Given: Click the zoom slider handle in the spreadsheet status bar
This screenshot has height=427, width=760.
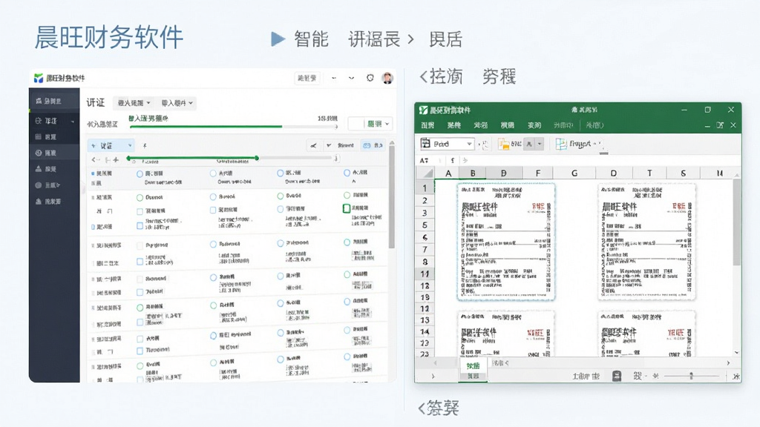Looking at the screenshot, I should [691, 376].
